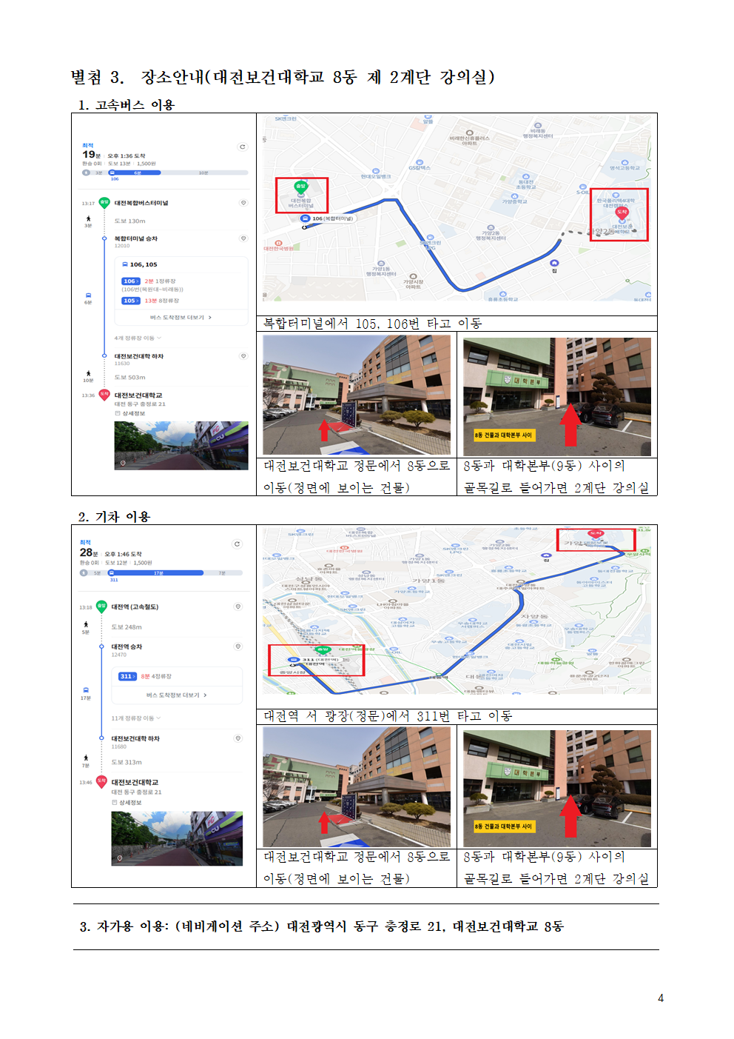The image size is (734, 1039).
Task: Click 도보 503m walking segment
Action: coord(129,377)
